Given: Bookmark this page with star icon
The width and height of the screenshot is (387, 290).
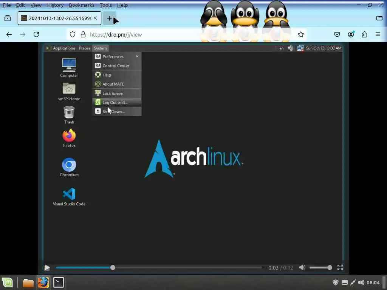Looking at the screenshot, I should 300,34.
